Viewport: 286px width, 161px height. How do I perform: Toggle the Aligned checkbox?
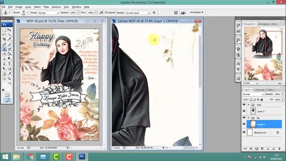coord(106,13)
